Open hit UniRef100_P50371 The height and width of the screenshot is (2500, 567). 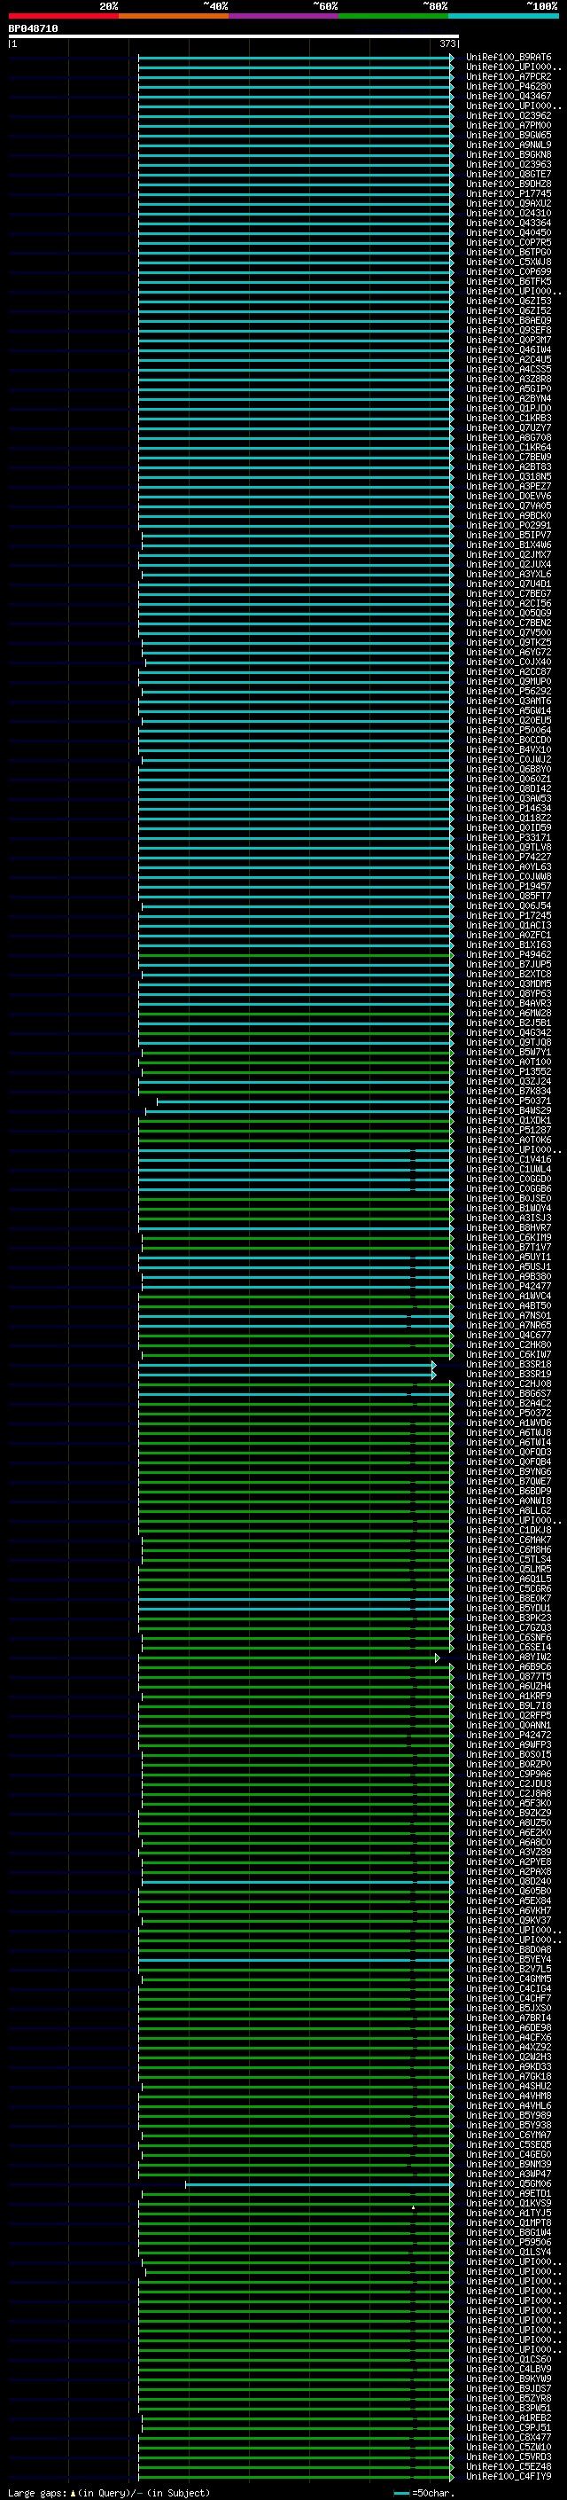point(509,1101)
